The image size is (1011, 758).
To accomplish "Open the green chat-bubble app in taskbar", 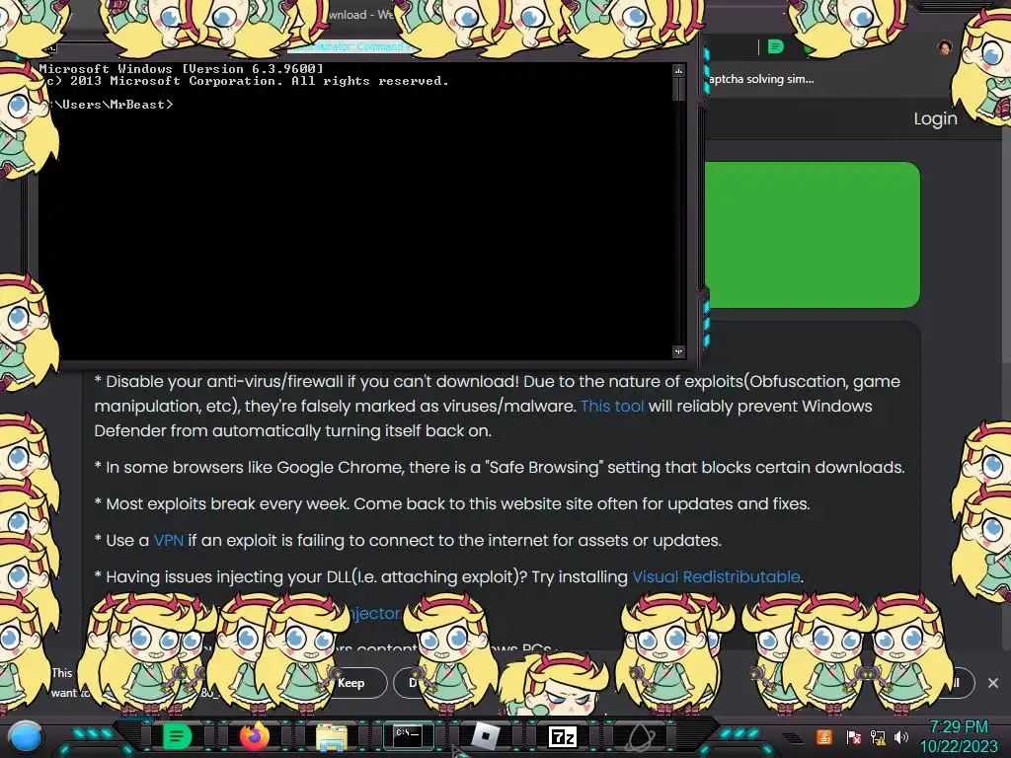I will tap(176, 736).
